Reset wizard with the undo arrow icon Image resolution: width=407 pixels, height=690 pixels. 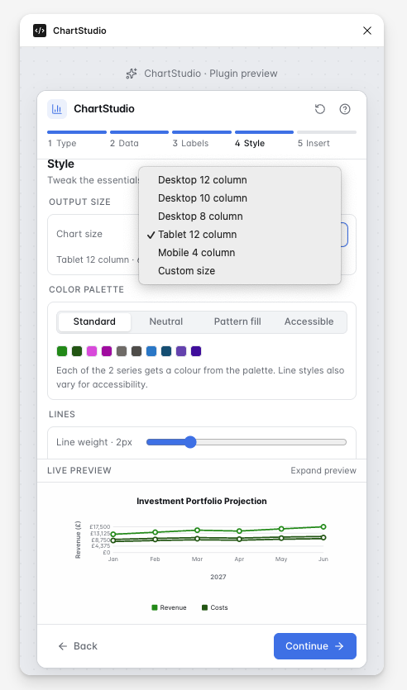(320, 109)
